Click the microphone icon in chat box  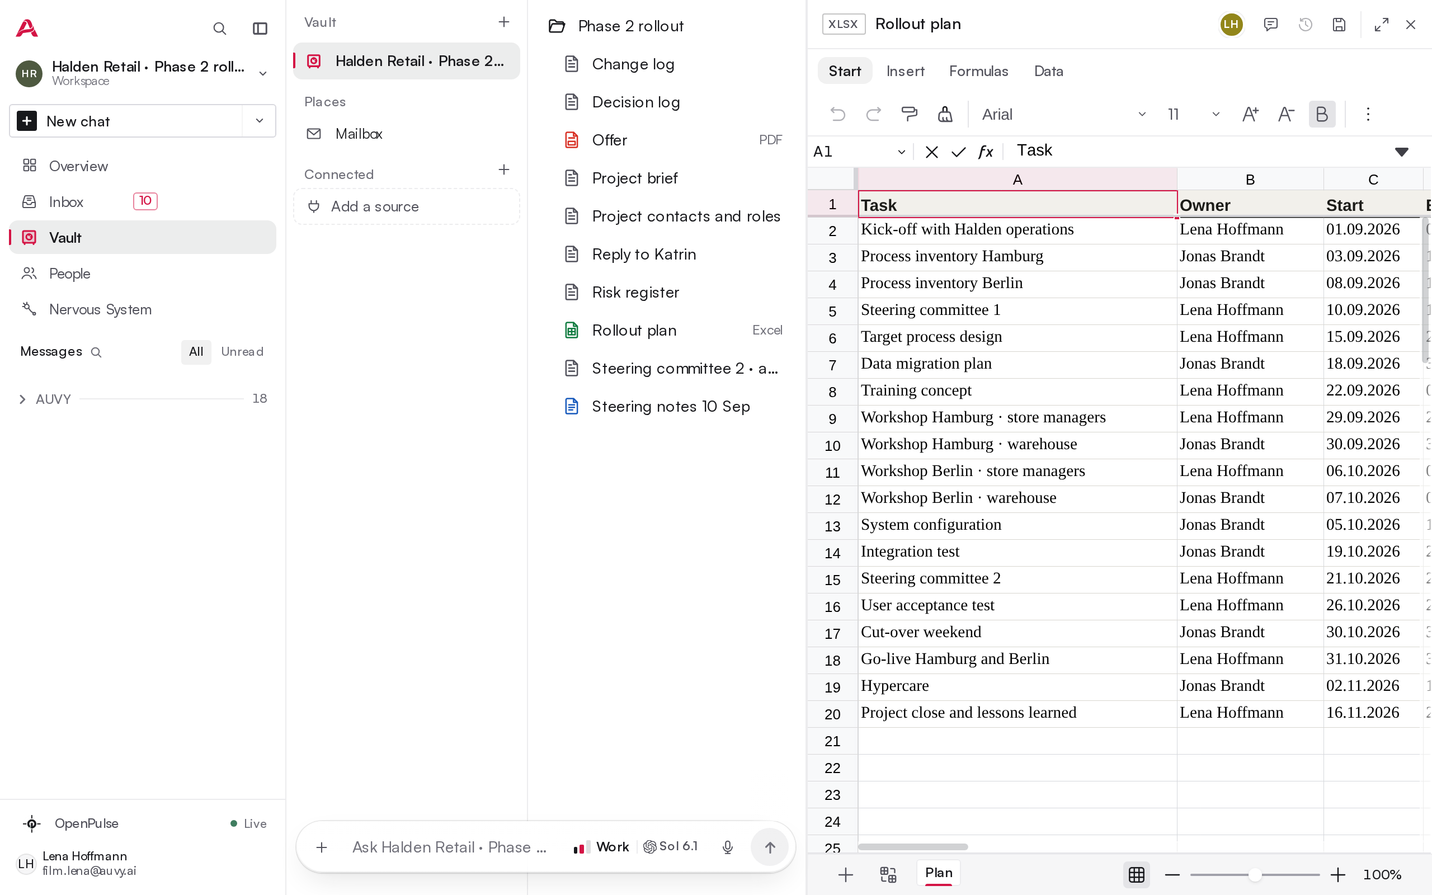(728, 847)
